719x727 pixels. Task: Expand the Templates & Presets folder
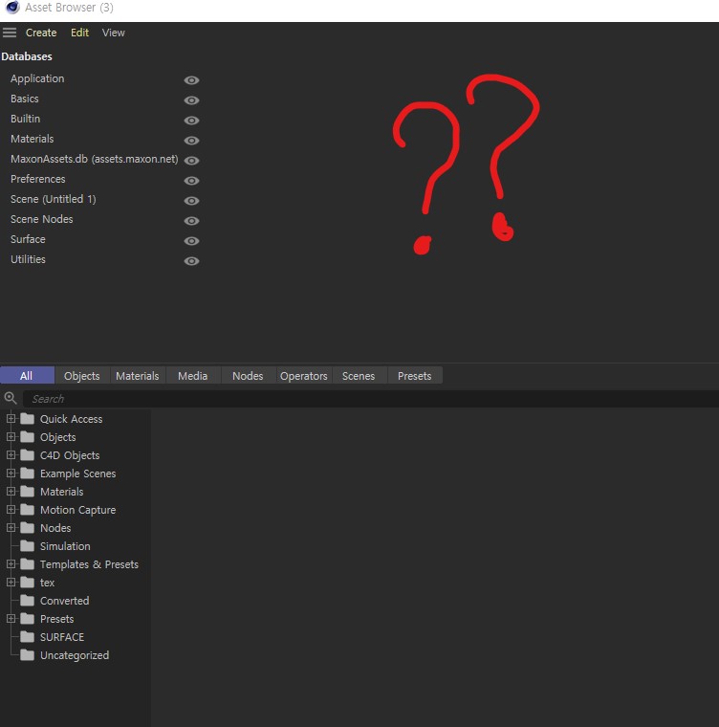[x=11, y=564]
